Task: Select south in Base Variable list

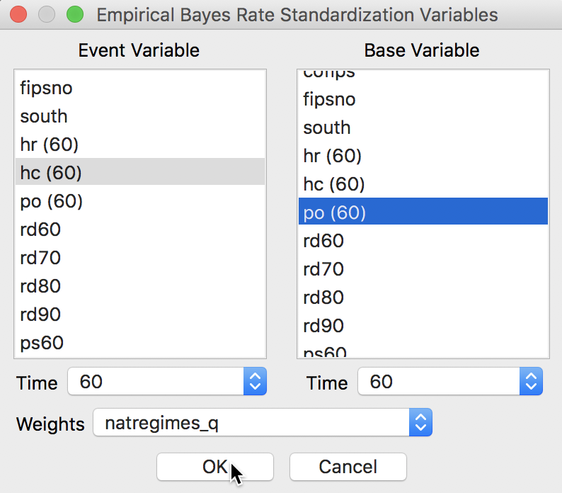Action: click(423, 127)
